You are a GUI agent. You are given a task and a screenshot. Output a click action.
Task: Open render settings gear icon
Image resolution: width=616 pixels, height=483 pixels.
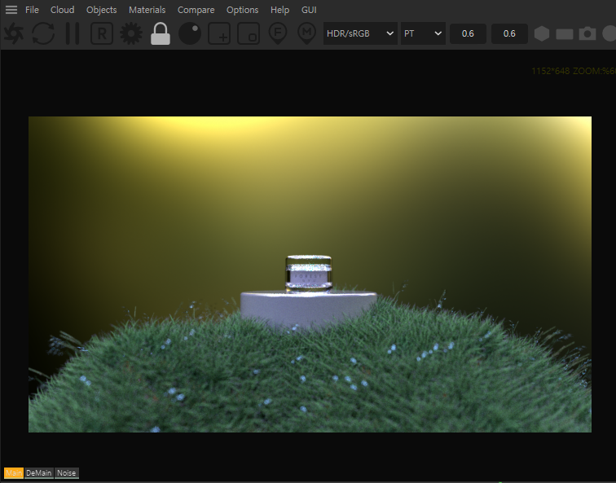click(x=131, y=33)
